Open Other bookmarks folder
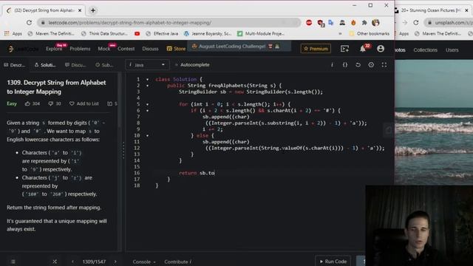This screenshot has height=266, width=473. click(x=369, y=33)
